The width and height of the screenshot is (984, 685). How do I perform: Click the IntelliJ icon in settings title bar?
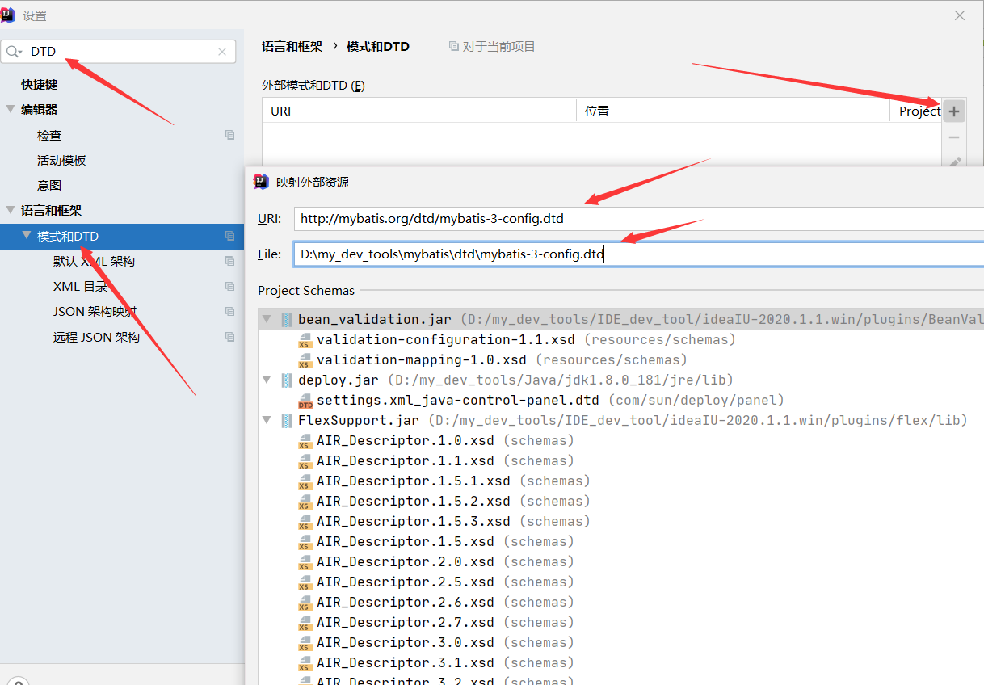click(x=10, y=15)
